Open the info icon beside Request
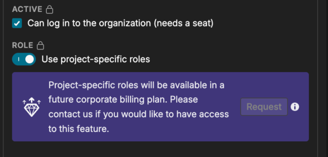This screenshot has width=328, height=157. (295, 107)
